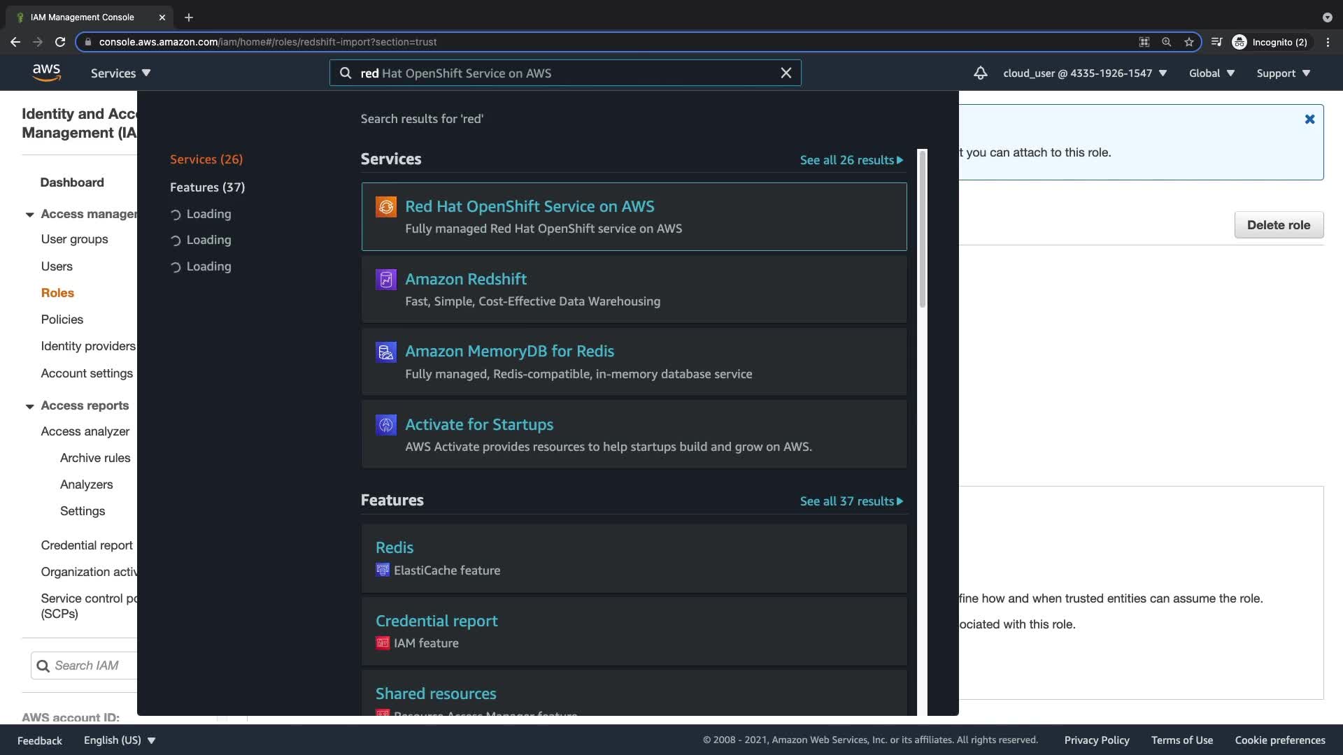Bookmark this page with star icon
Viewport: 1343px width, 755px height.
(1188, 42)
